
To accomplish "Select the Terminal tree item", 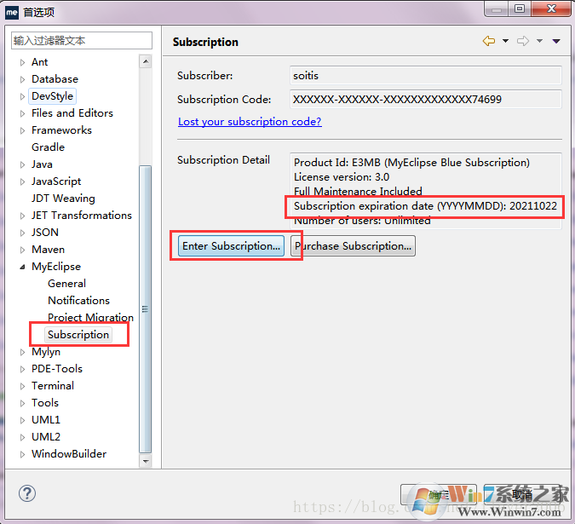I will [x=53, y=385].
